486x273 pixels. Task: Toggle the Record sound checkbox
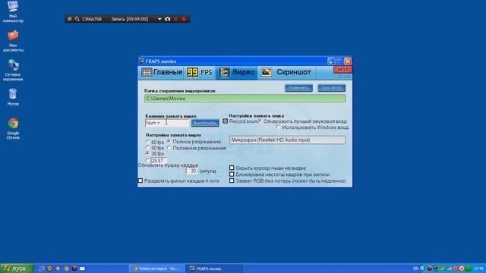pos(226,121)
